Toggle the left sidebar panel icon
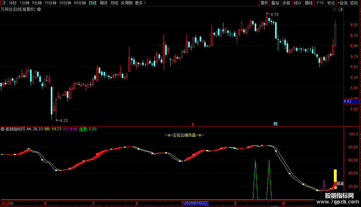The width and height of the screenshot is (361, 207). tap(4, 3)
